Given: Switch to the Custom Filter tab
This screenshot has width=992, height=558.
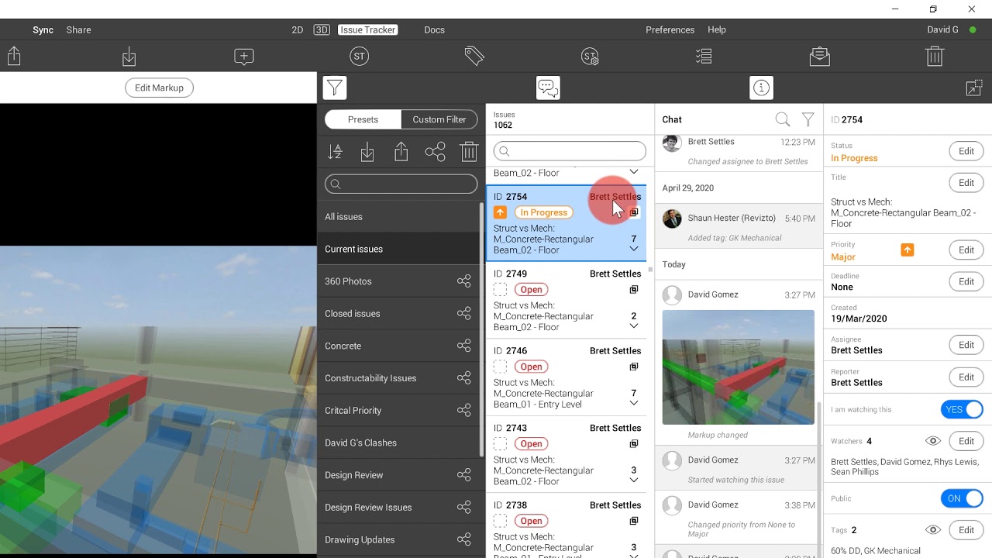Looking at the screenshot, I should 439,119.
